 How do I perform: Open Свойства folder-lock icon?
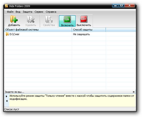pyautogui.click(x=49, y=19)
